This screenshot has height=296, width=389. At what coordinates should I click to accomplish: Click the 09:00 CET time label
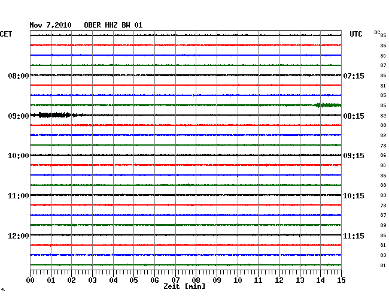19,116
